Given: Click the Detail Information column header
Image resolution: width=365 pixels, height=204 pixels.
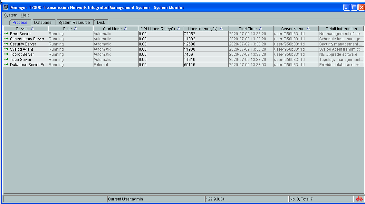Looking at the screenshot, I should (x=341, y=29).
